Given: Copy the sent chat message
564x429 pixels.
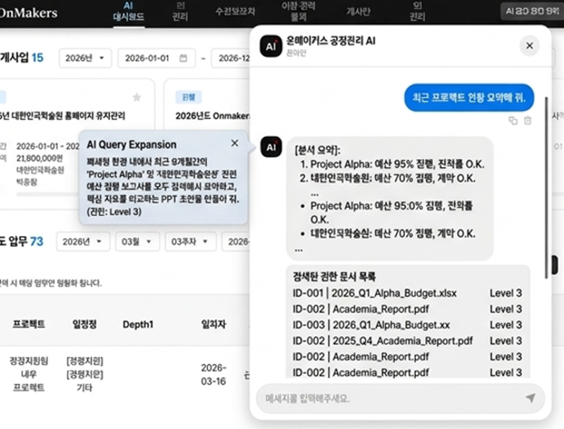Looking at the screenshot, I should (513, 121).
